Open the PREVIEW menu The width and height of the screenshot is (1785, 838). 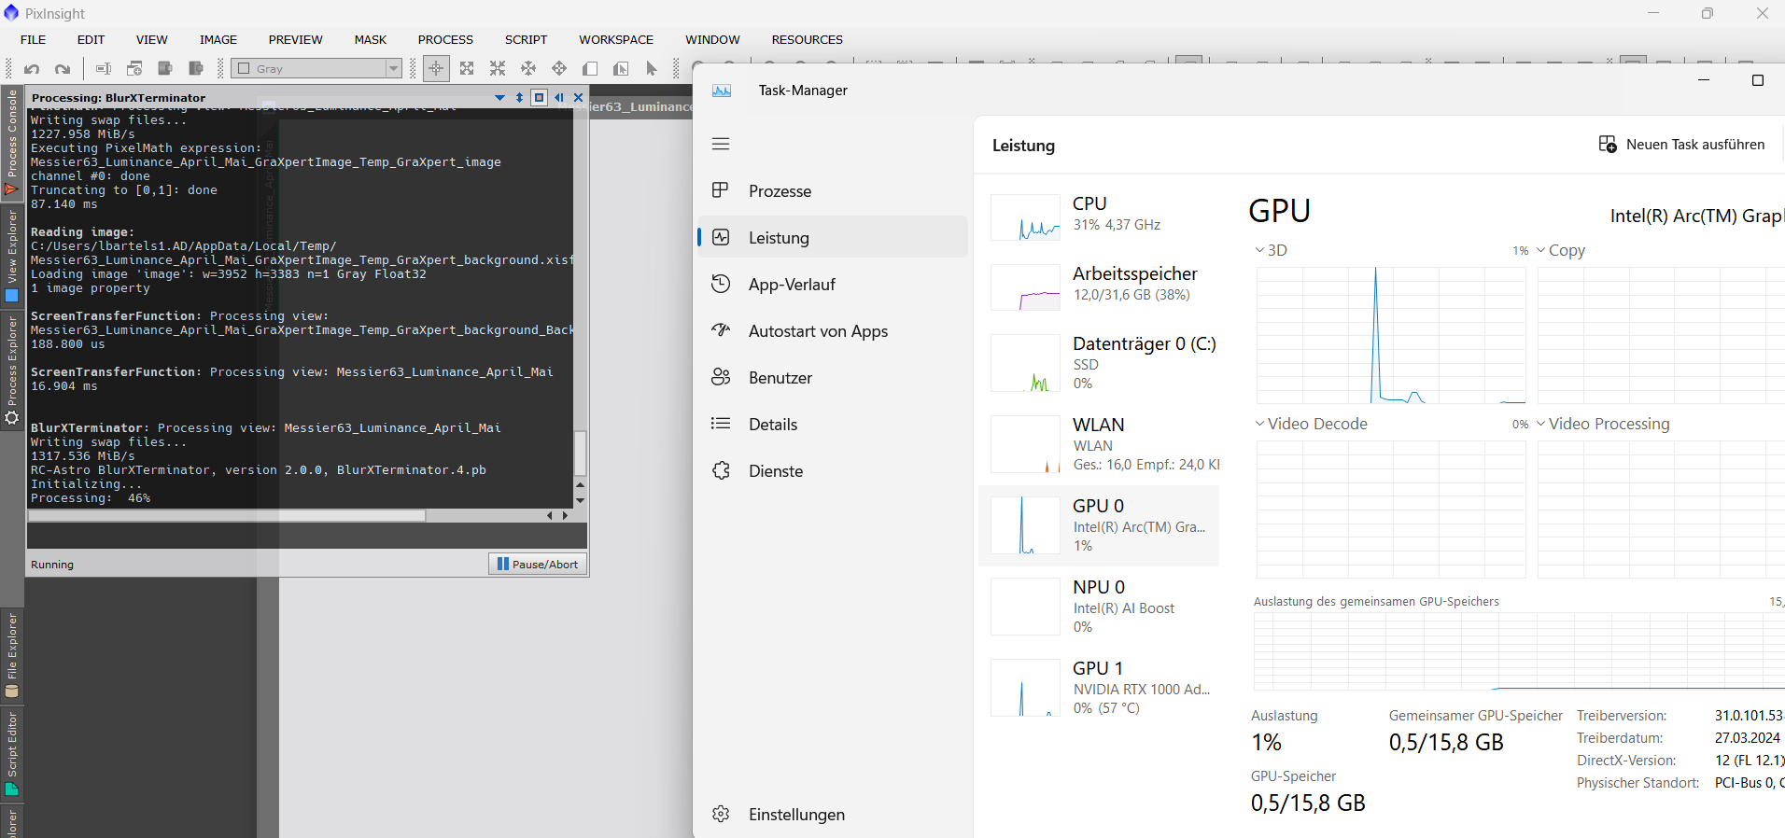click(296, 39)
